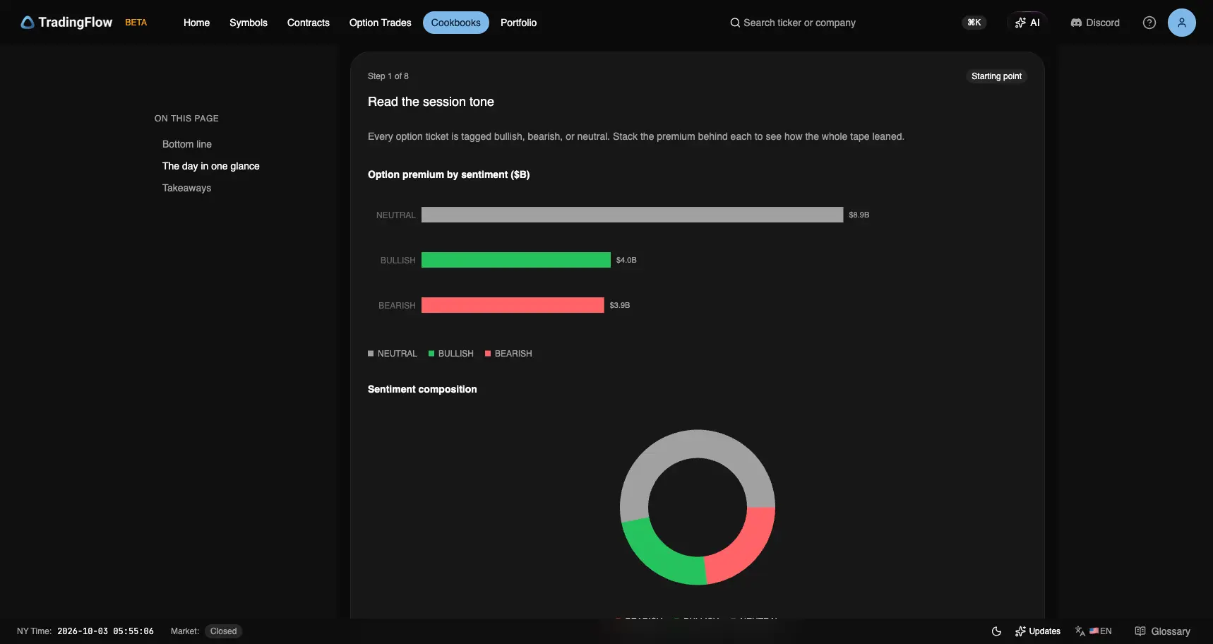Open the EN language selector

(x=1094, y=631)
